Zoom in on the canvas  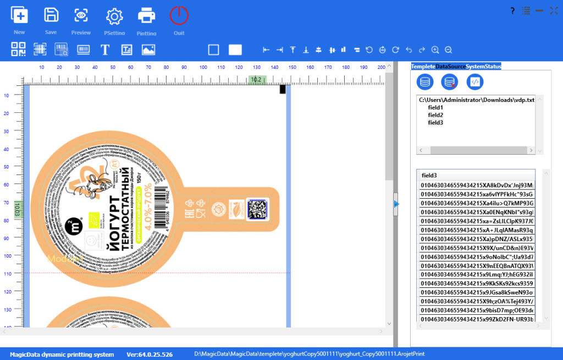tap(435, 50)
